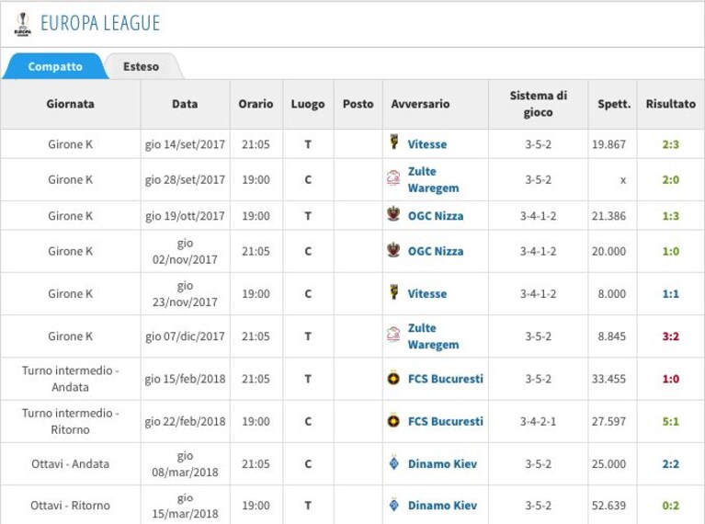Click the 3:2 result against Zulte Waregem

(x=670, y=336)
